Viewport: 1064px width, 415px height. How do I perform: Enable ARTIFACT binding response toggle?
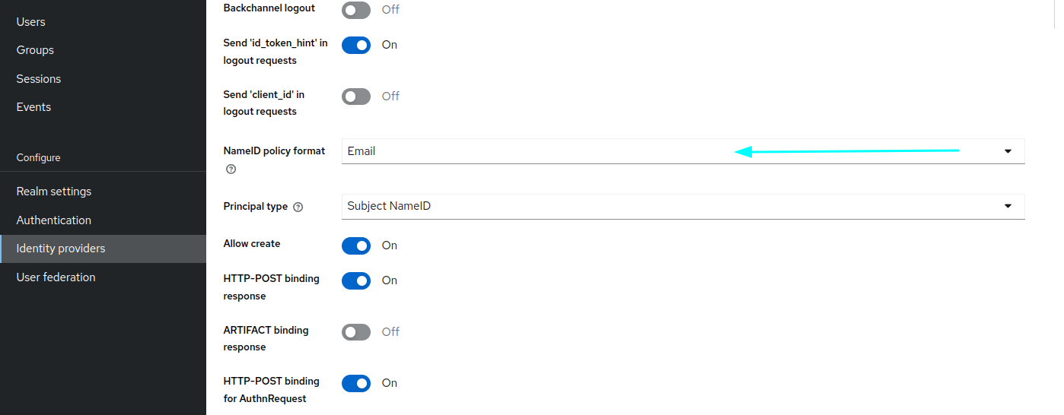pyautogui.click(x=356, y=332)
